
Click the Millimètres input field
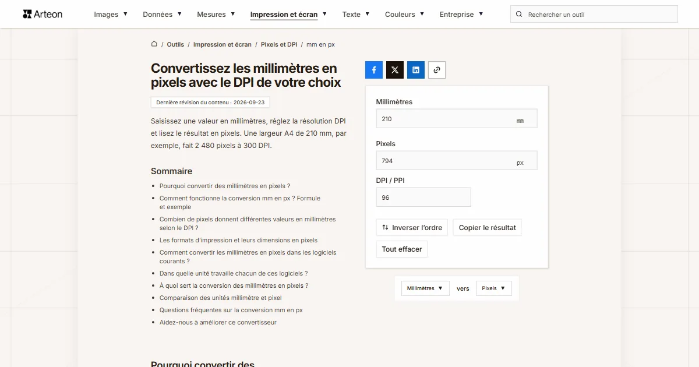457,119
